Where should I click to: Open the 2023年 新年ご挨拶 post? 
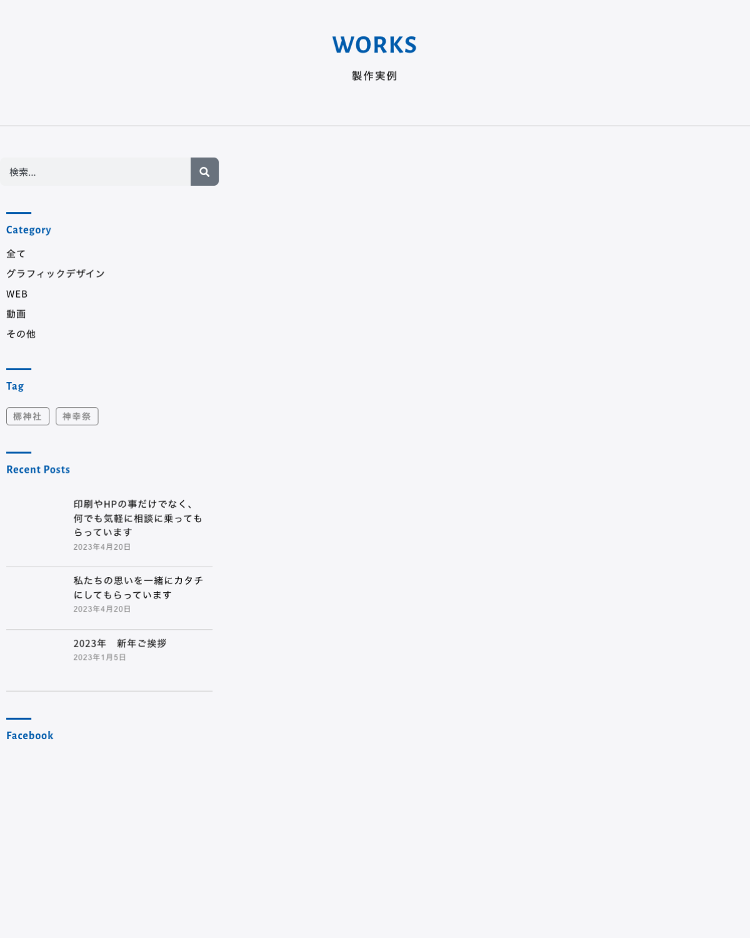coord(120,643)
